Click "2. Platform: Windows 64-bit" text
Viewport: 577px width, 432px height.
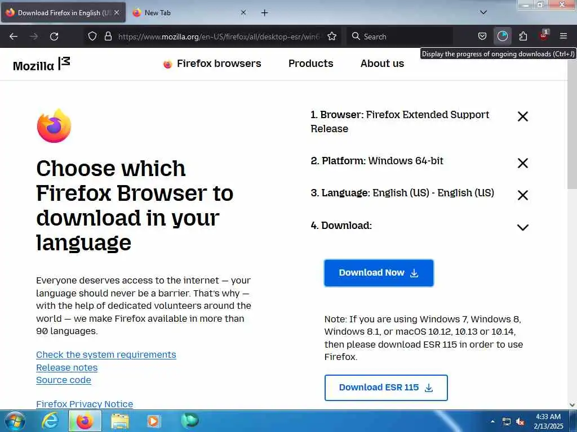(x=377, y=161)
